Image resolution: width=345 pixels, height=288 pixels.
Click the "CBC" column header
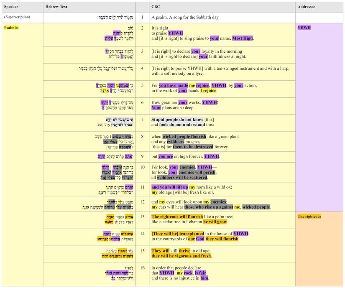pos(155,6)
